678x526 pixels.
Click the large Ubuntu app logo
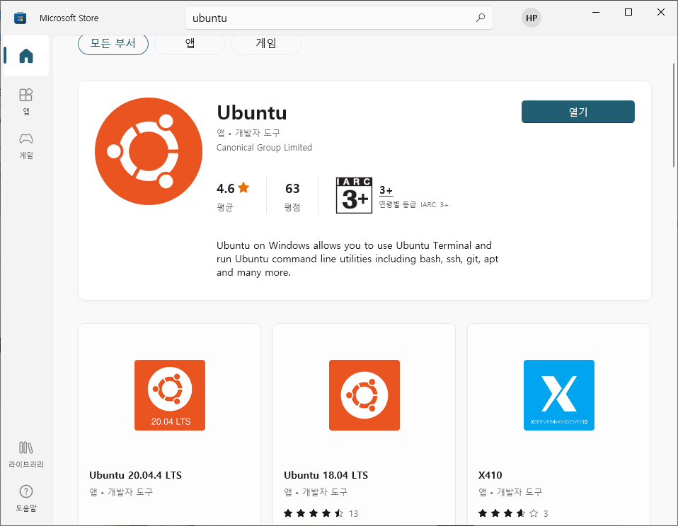pos(149,151)
